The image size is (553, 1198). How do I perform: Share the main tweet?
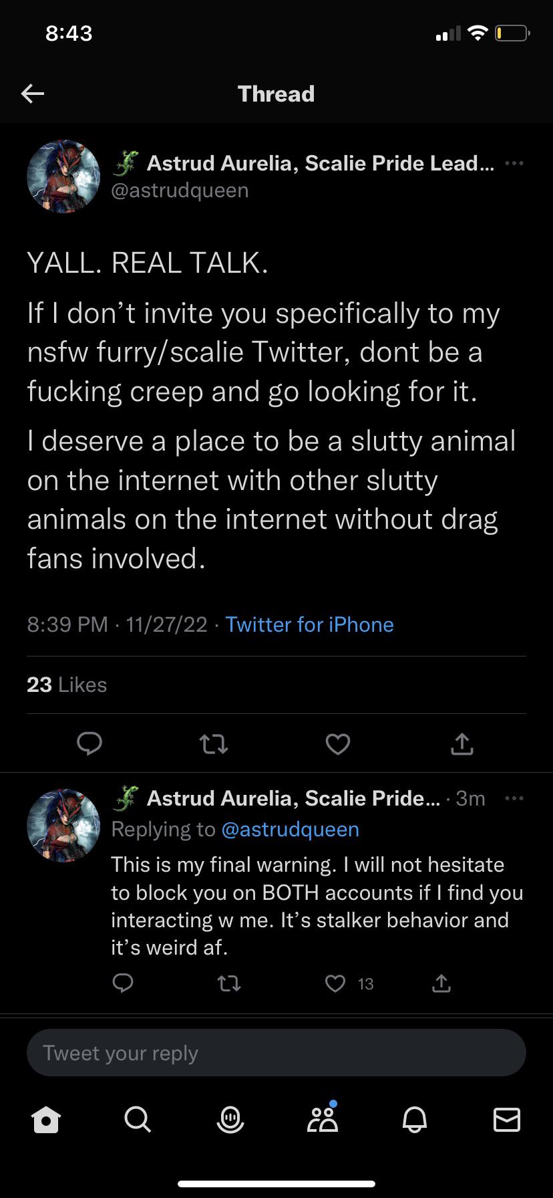click(462, 743)
